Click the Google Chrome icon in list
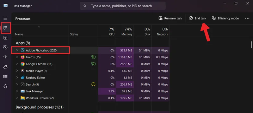 point(22,64)
